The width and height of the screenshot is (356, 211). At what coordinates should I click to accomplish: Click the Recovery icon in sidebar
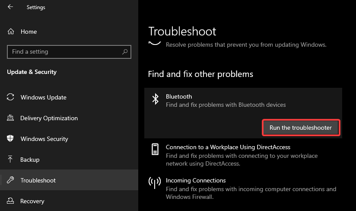(x=10, y=201)
